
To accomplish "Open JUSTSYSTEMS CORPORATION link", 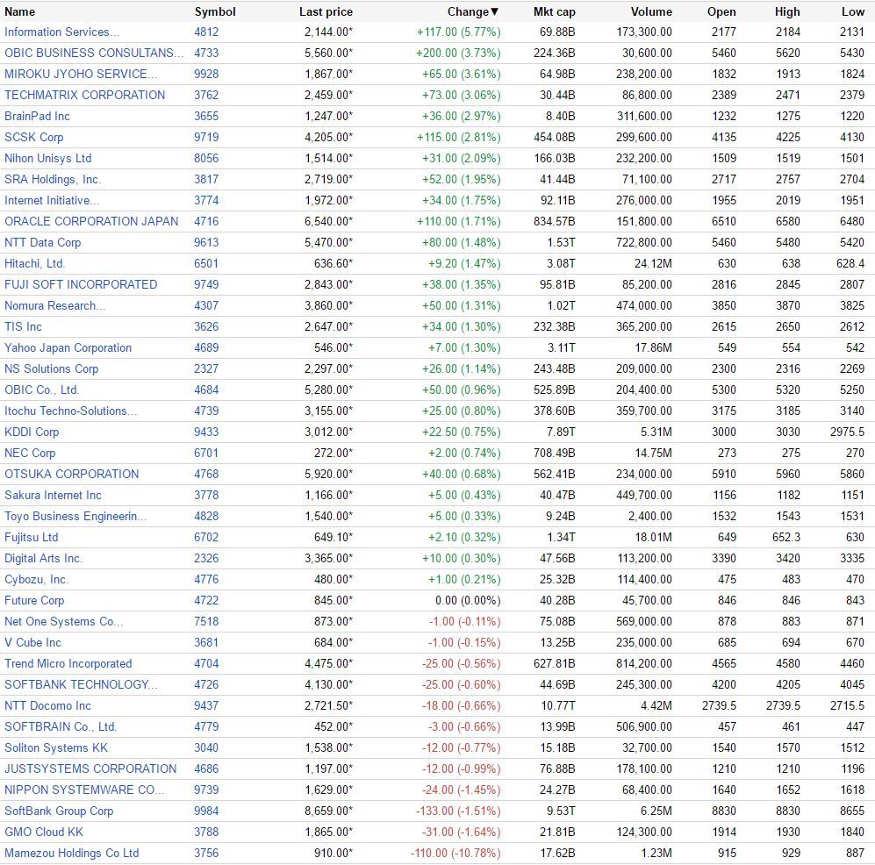I will (x=90, y=769).
